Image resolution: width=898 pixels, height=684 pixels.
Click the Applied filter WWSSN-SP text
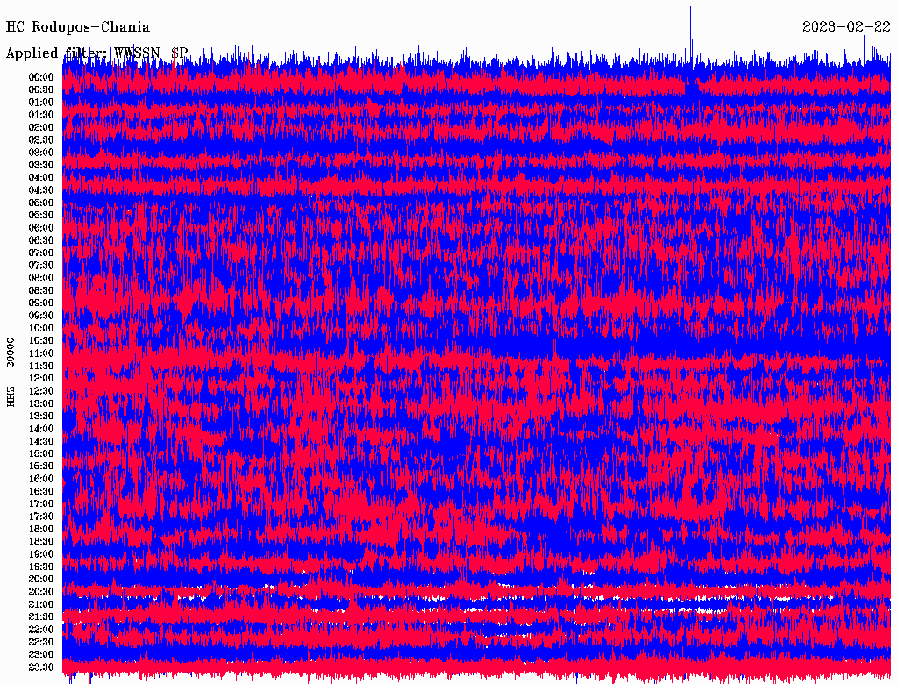point(96,53)
